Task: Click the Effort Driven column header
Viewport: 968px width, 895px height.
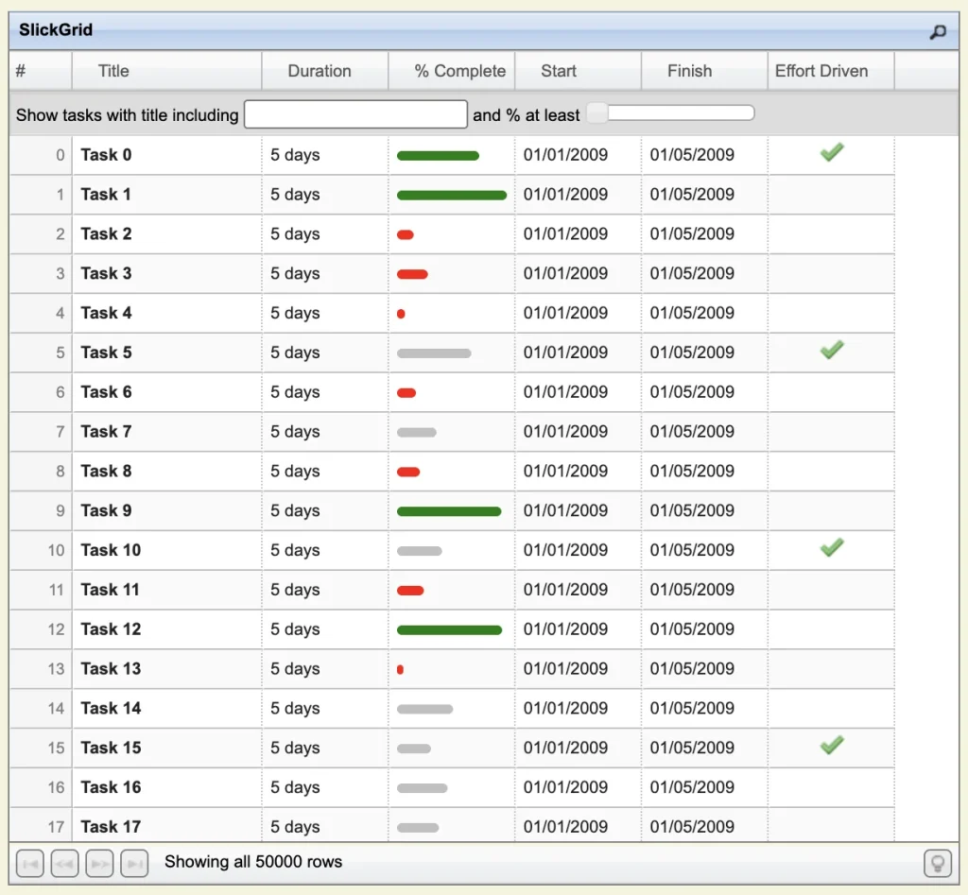Action: [821, 71]
